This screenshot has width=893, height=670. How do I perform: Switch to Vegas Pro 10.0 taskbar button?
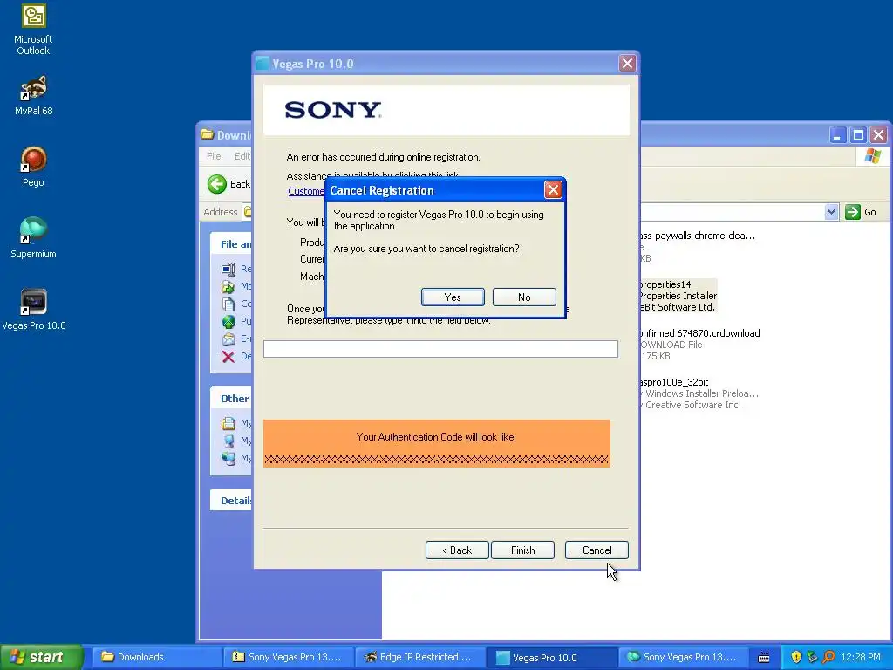click(x=552, y=657)
